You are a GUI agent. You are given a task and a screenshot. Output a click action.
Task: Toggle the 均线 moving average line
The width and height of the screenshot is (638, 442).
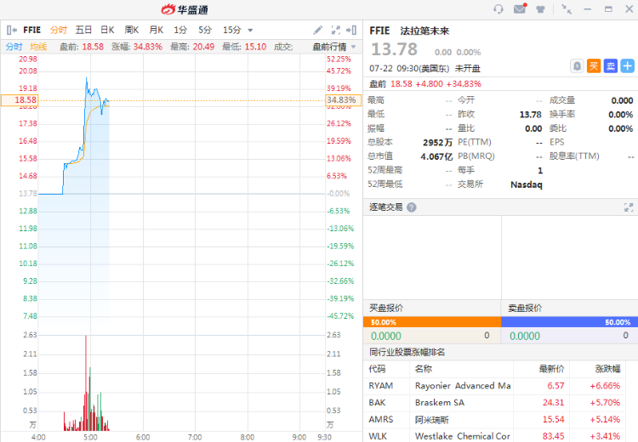pos(38,46)
